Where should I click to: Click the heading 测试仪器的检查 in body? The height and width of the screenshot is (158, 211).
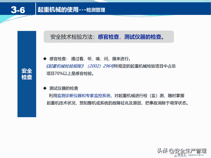coord(64,88)
